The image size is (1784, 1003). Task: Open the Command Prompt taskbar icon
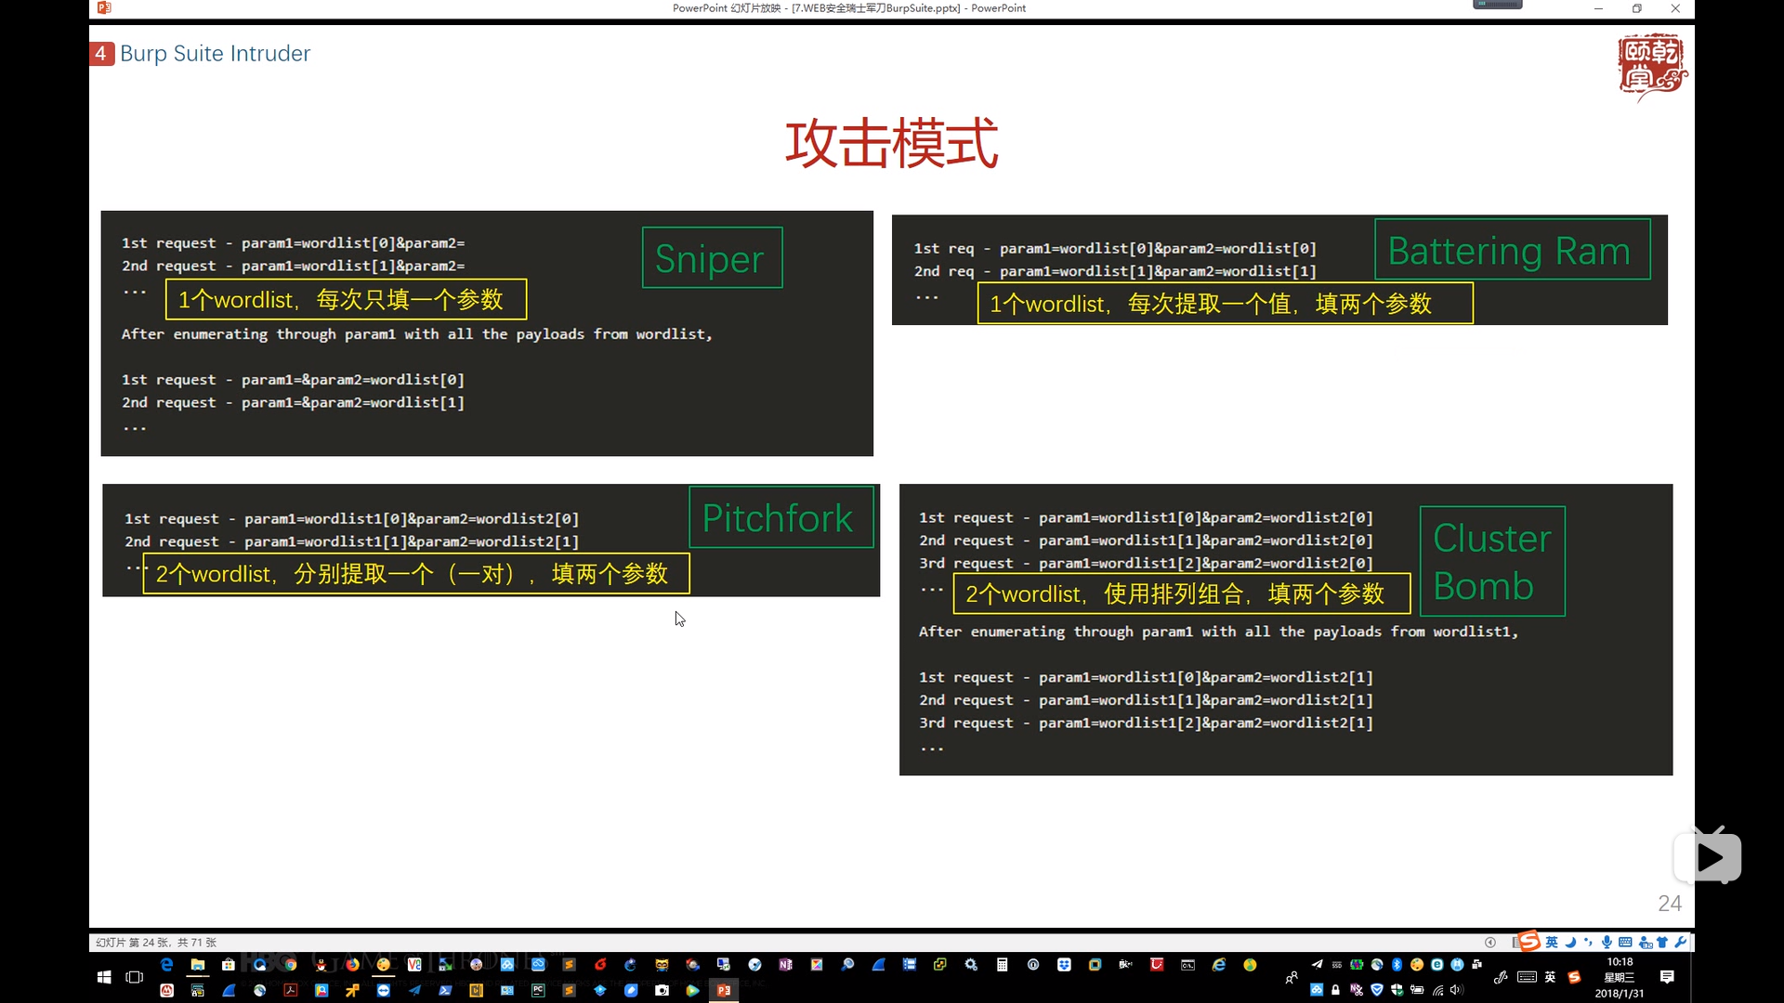tap(1187, 965)
